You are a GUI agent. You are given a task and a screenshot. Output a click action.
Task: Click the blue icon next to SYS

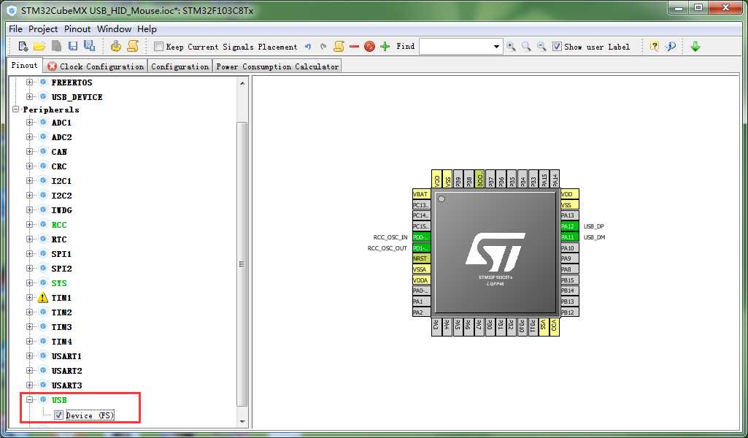pyautogui.click(x=43, y=283)
